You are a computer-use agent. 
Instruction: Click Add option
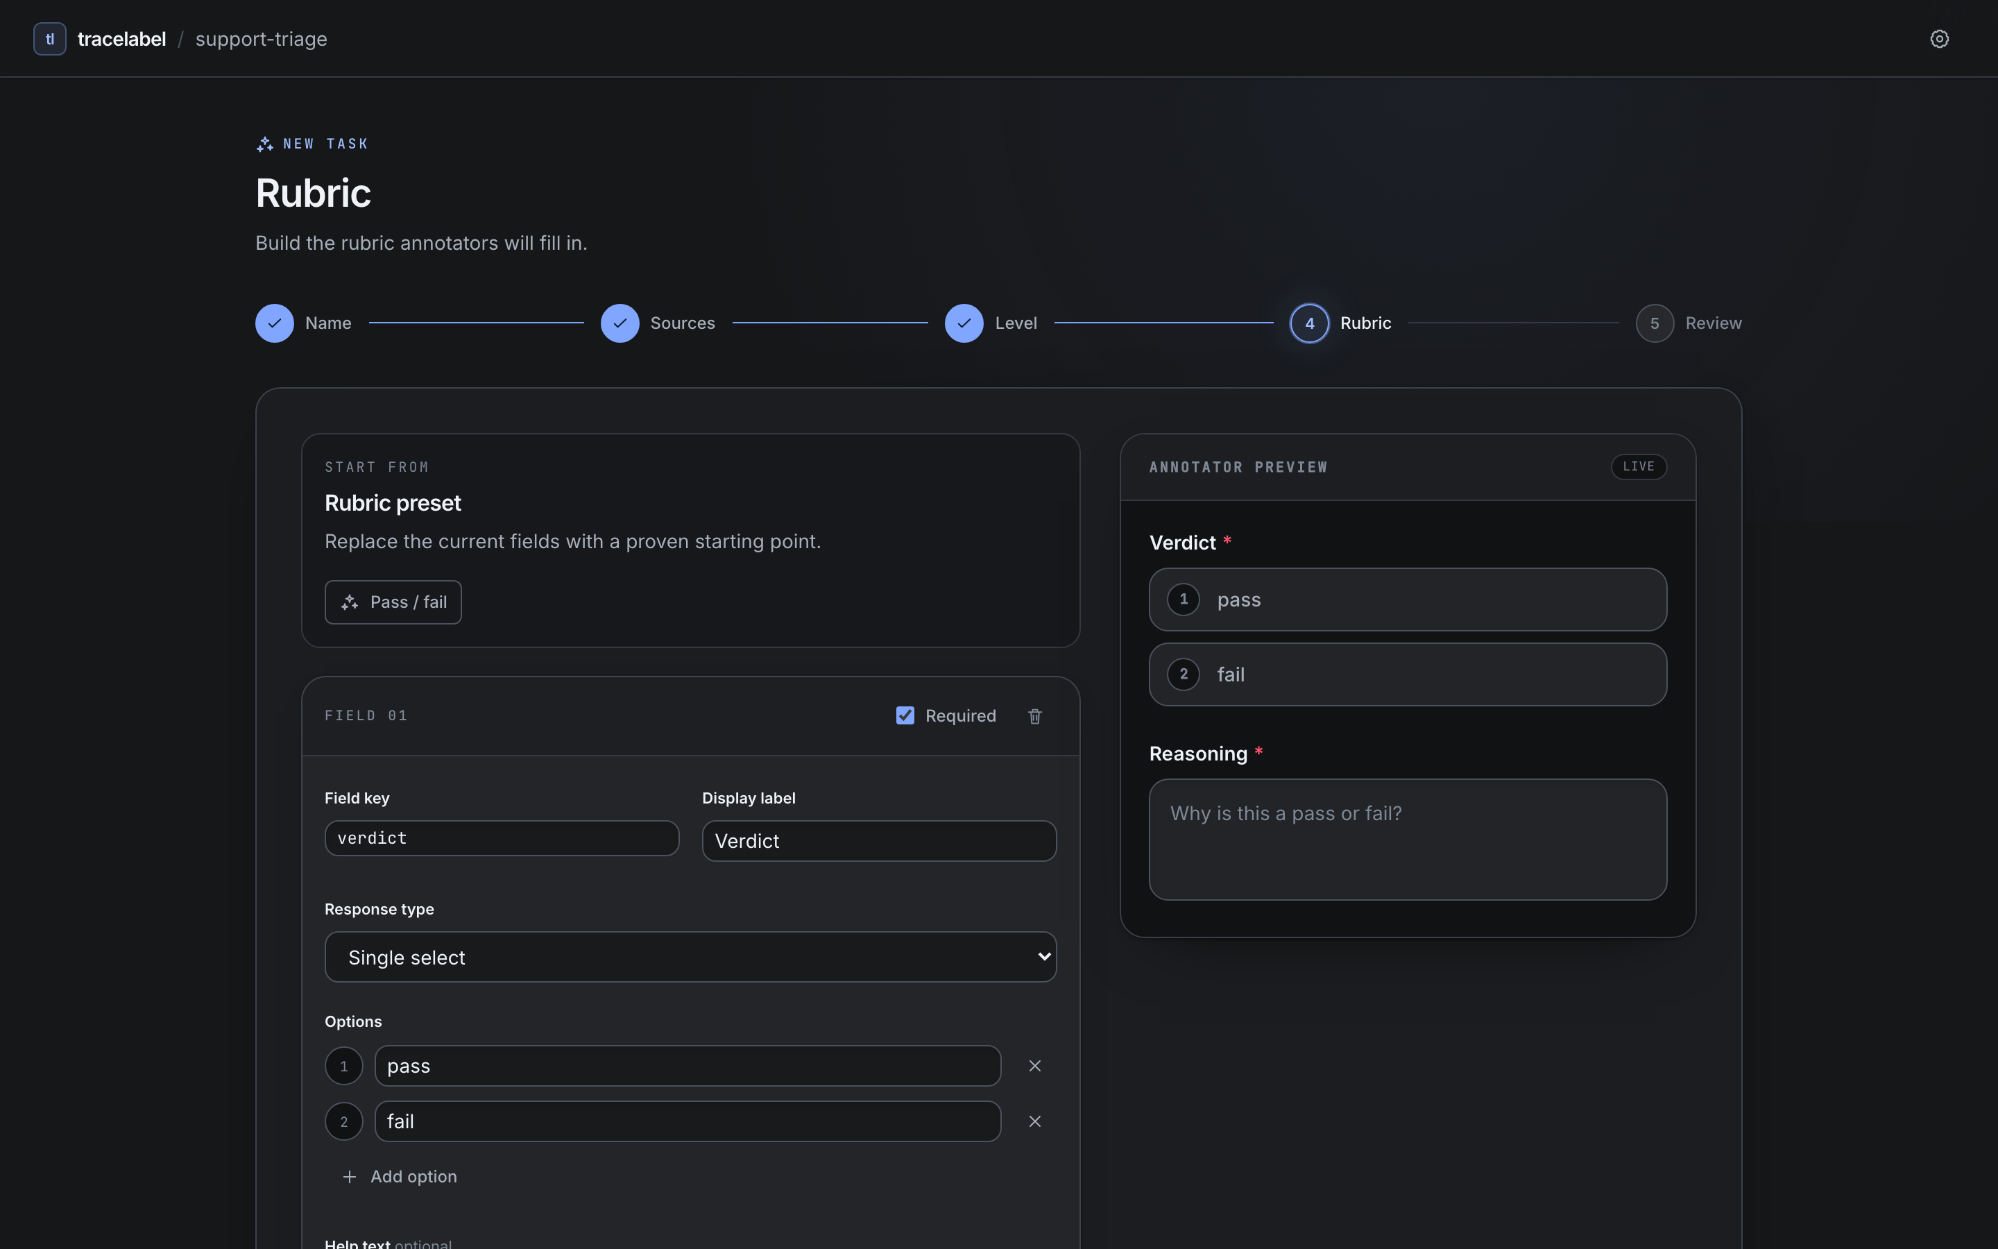tap(399, 1176)
